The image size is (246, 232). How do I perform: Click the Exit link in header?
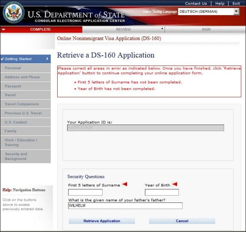(236, 3)
